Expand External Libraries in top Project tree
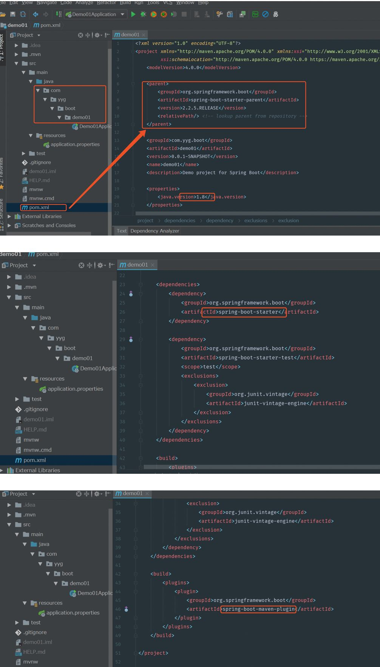Viewport: 380px width, 667px height. (9, 217)
